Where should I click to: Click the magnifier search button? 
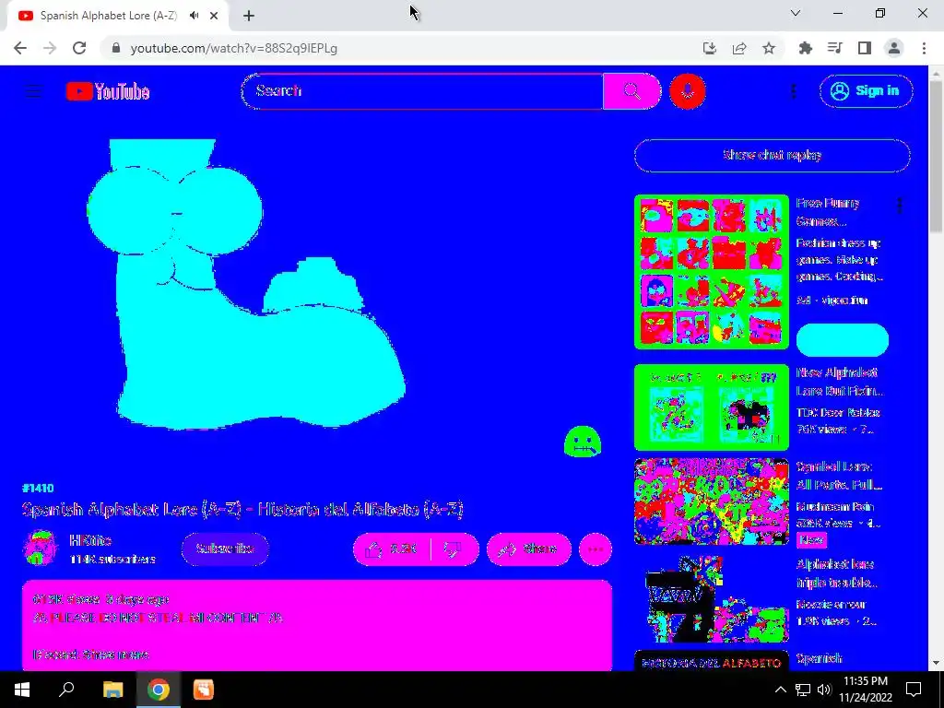(x=631, y=91)
